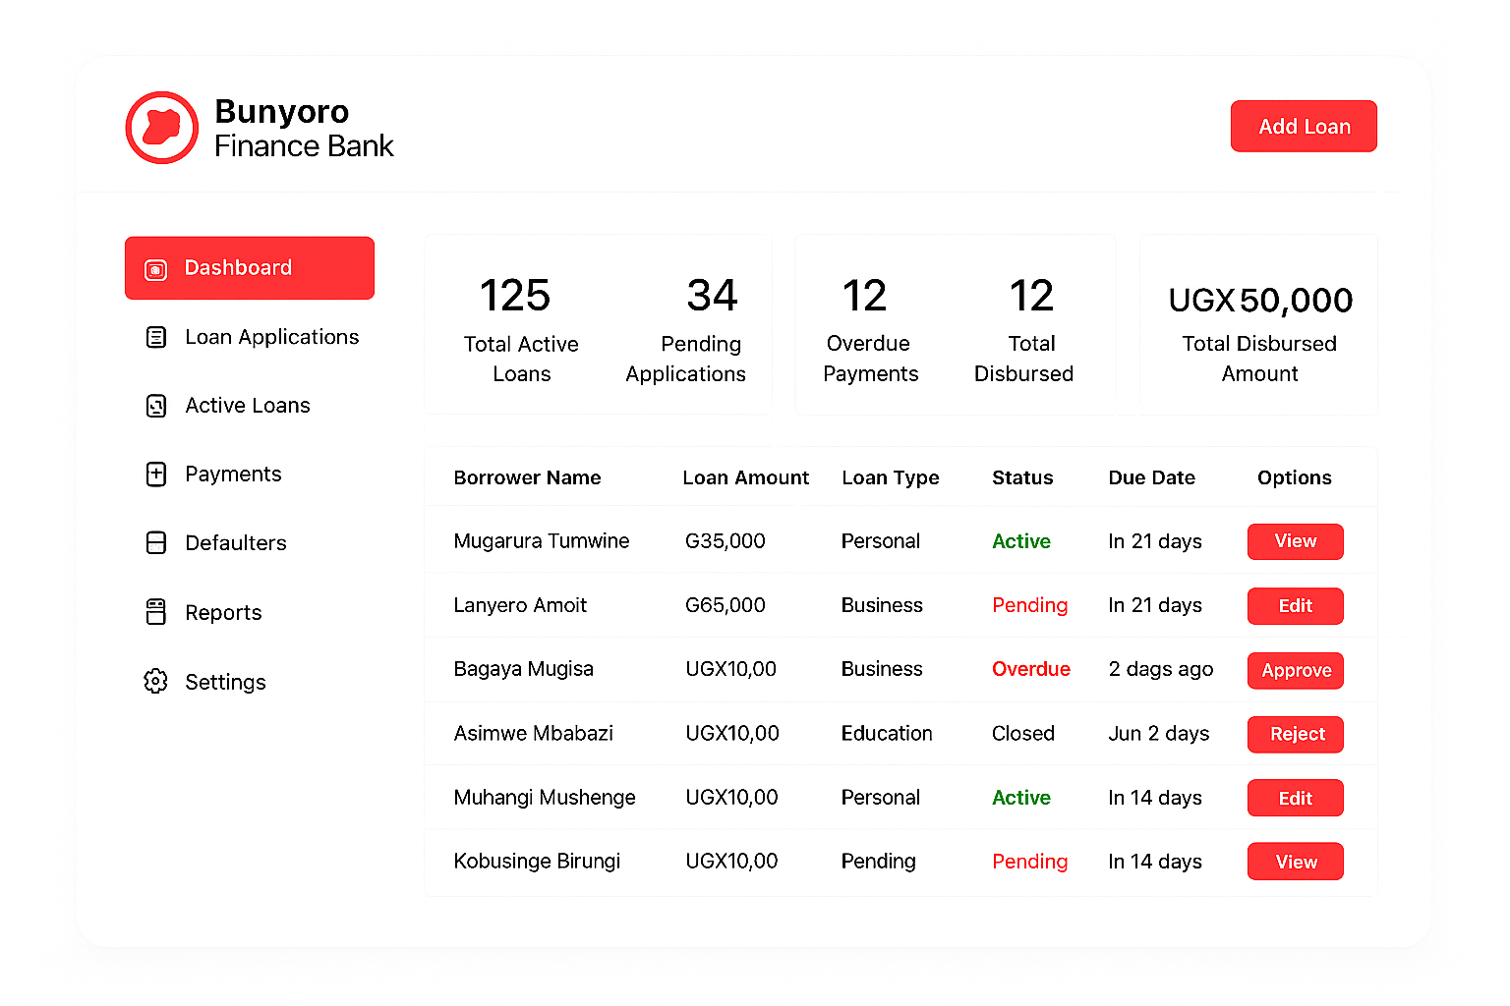Click the Payments plus icon
1510x1006 pixels.
[x=156, y=475]
